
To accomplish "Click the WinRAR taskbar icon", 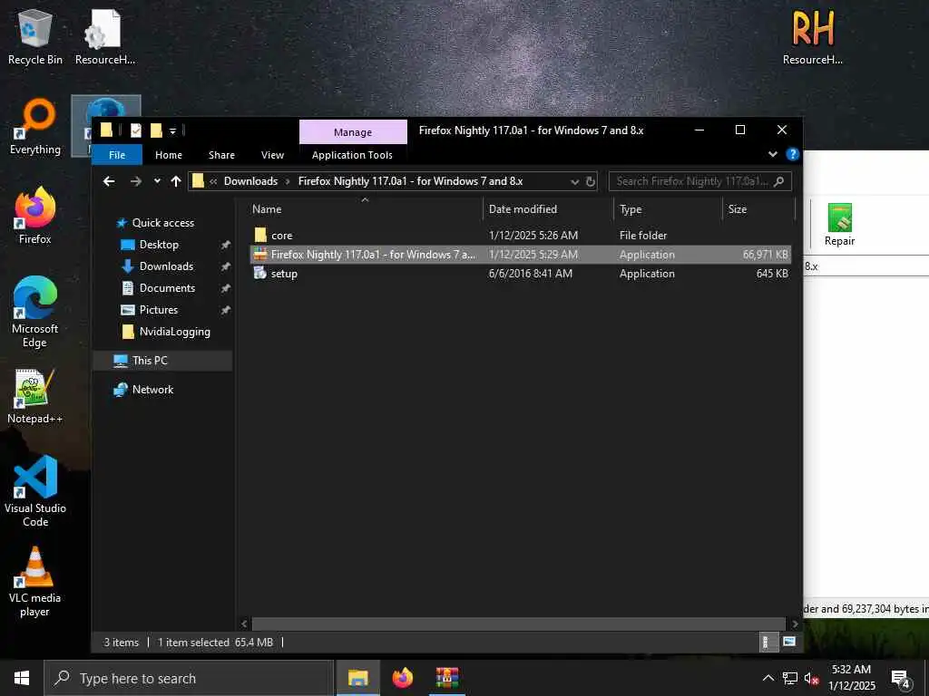I will (x=447, y=678).
